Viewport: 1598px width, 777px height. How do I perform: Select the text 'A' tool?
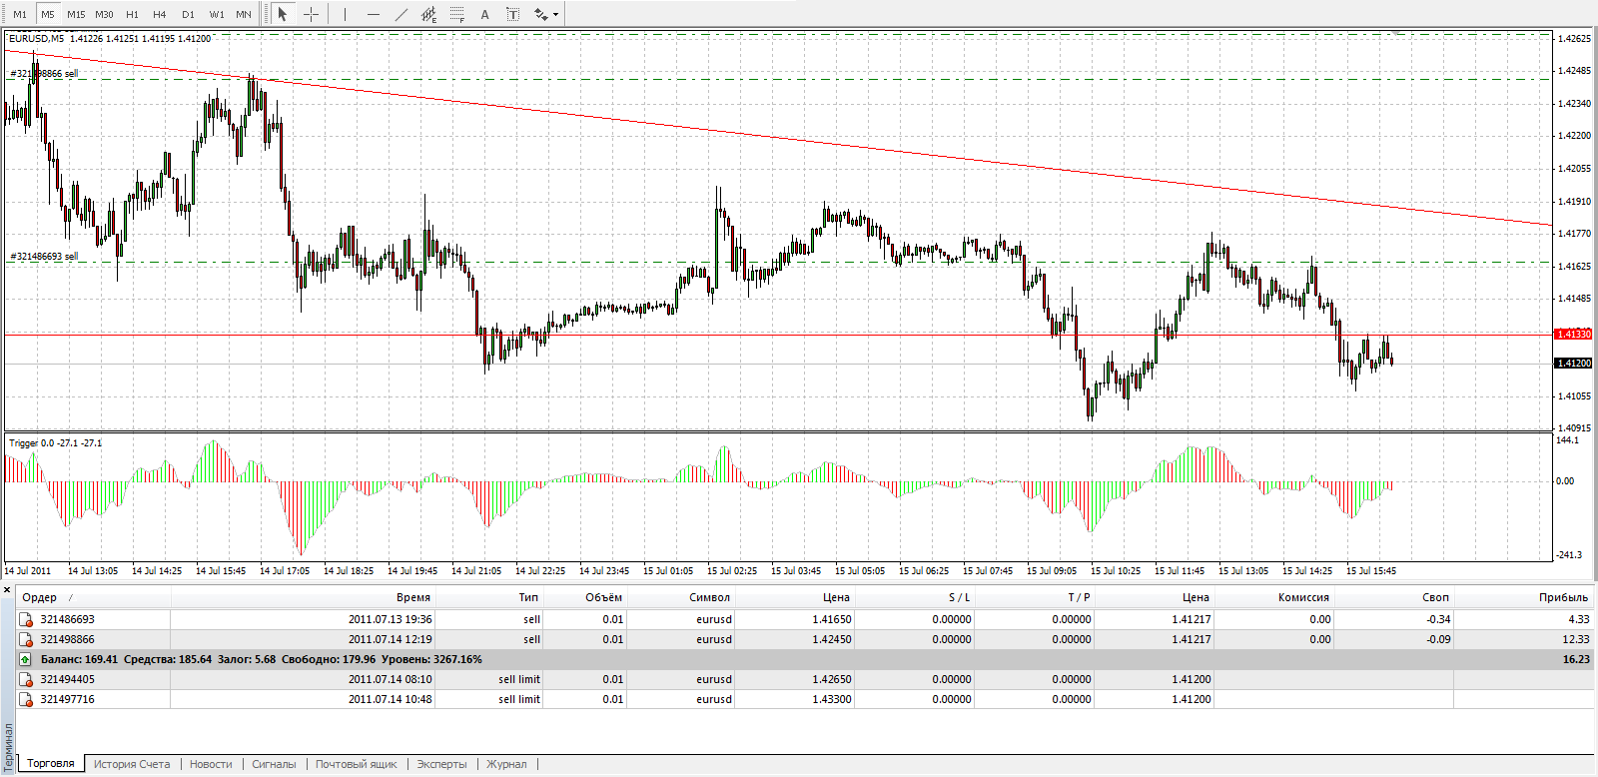pos(484,14)
